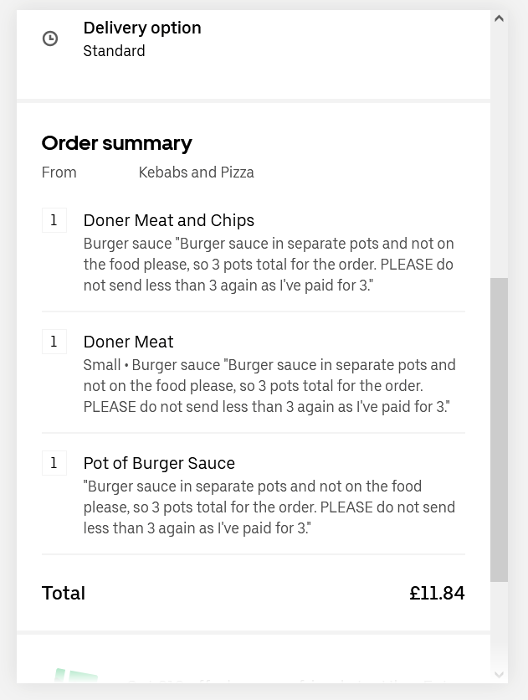The width and height of the screenshot is (528, 700).
Task: Click the clock icon beside Delivery option
Action: coord(50,39)
